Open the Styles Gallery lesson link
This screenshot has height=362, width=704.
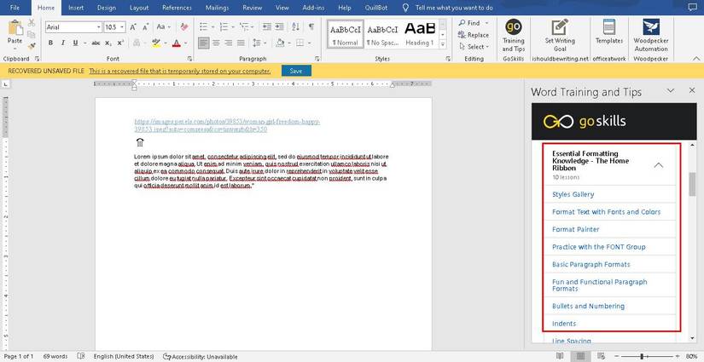[x=573, y=194]
